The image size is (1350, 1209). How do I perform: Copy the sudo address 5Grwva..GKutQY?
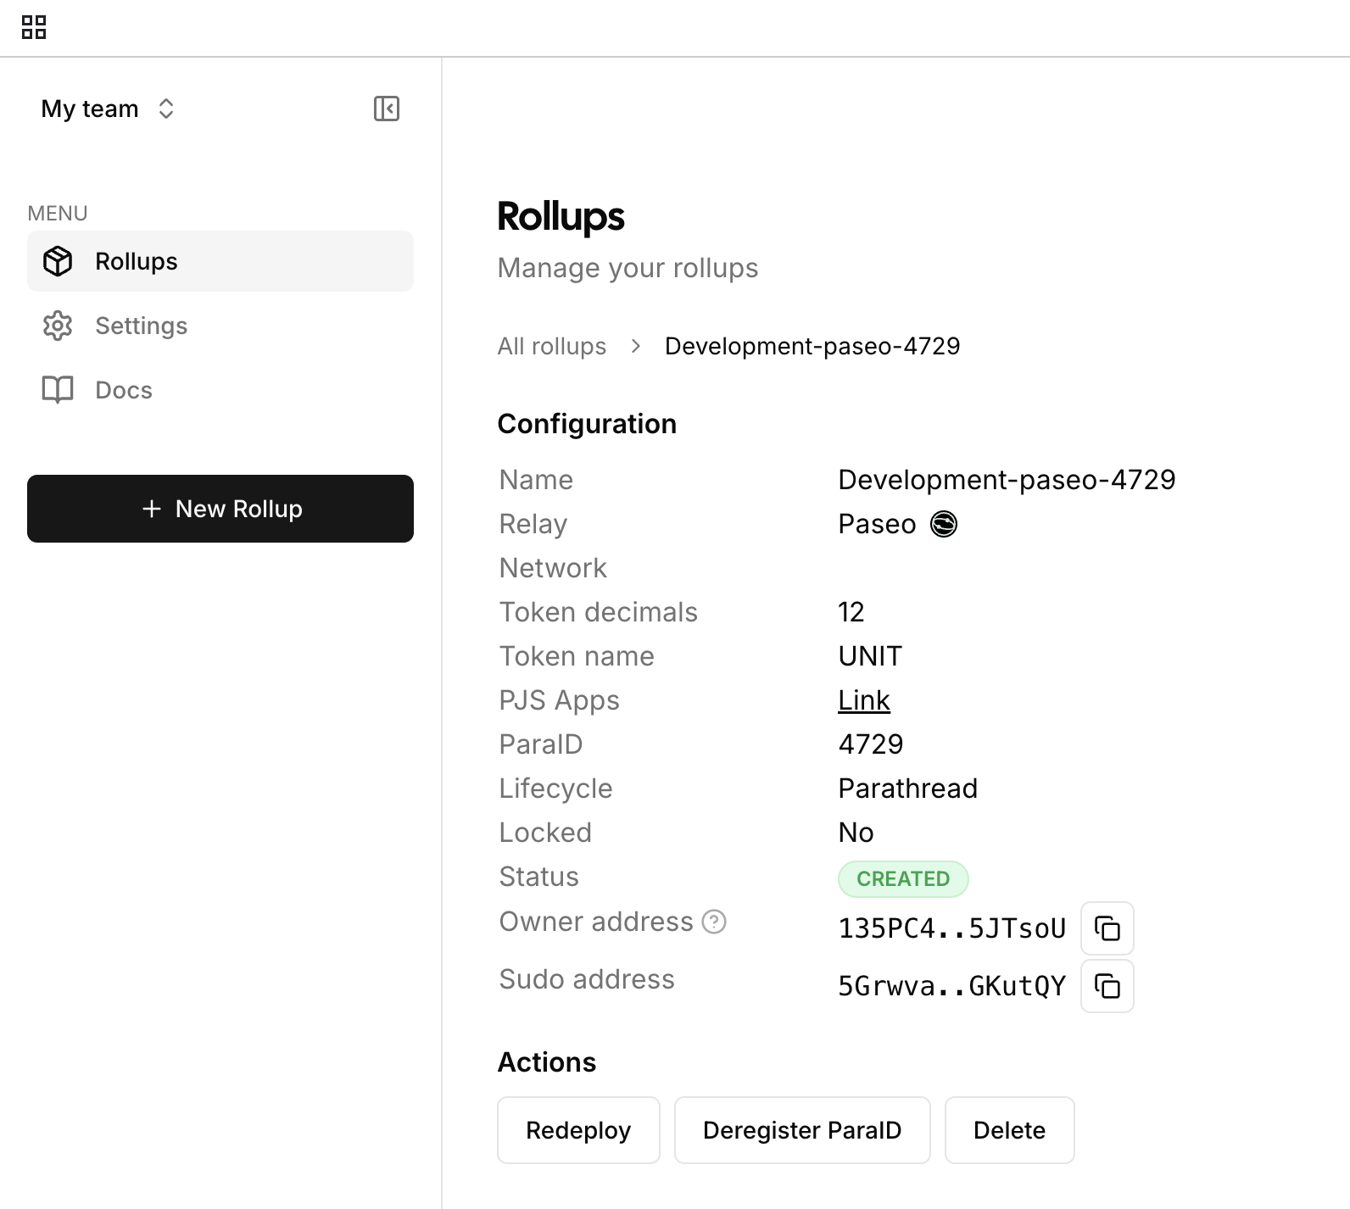coord(1107,986)
